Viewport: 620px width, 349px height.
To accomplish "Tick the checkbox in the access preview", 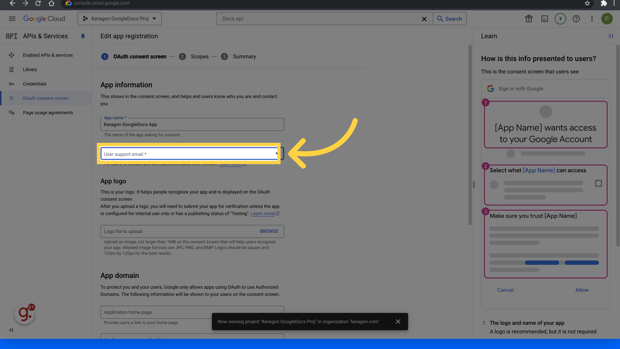I will coord(598,184).
